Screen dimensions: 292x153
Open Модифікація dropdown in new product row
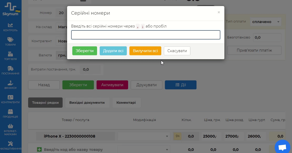click(x=144, y=150)
